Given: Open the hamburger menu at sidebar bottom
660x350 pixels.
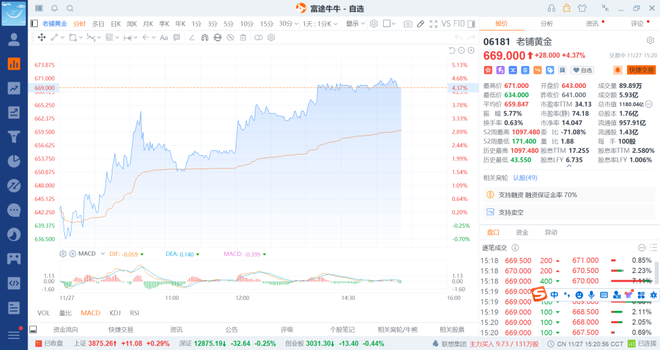Looking at the screenshot, I should tap(14, 335).
